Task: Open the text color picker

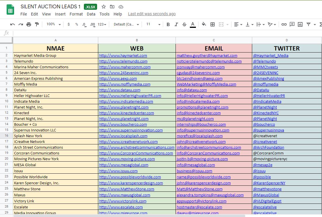Action: pyautogui.click(x=193, y=24)
